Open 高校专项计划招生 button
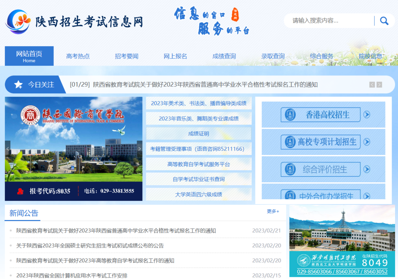This screenshot has width=398, height=279. (320, 142)
